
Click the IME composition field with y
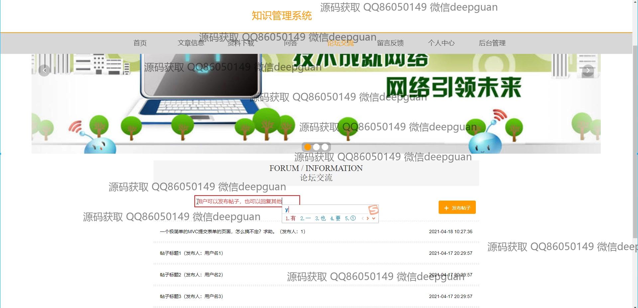pos(326,210)
